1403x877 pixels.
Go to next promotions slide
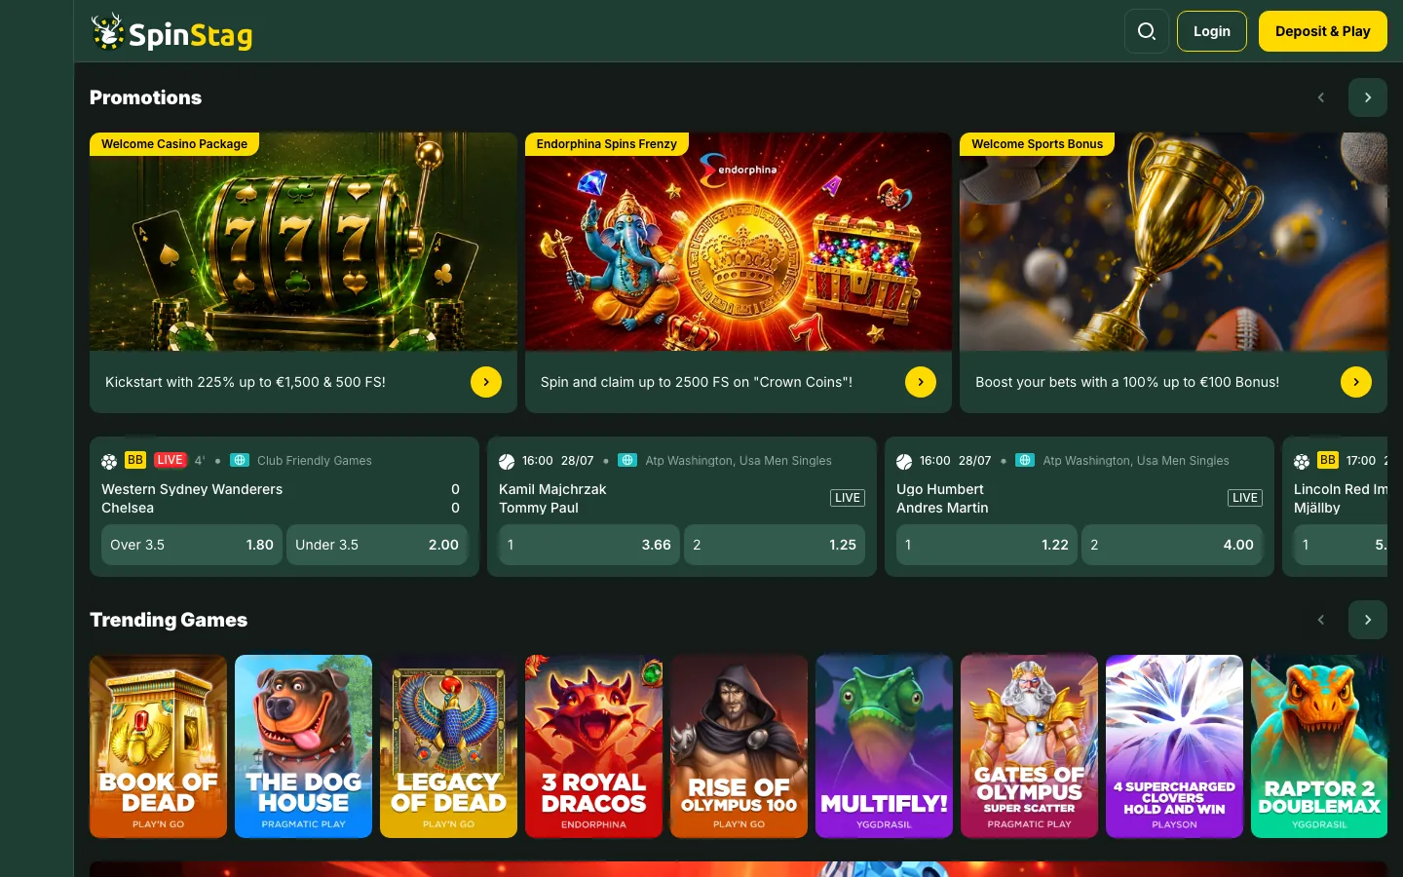coord(1368,97)
